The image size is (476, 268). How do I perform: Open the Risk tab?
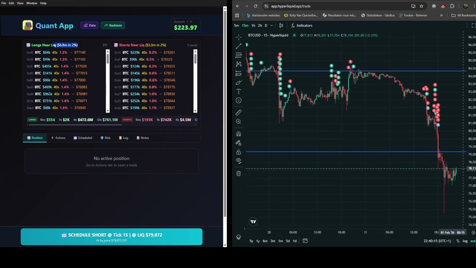pyautogui.click(x=106, y=138)
